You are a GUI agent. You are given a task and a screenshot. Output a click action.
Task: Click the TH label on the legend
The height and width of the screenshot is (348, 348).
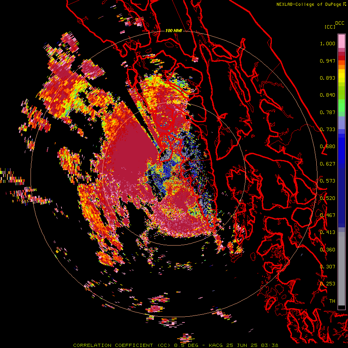coord(332,301)
